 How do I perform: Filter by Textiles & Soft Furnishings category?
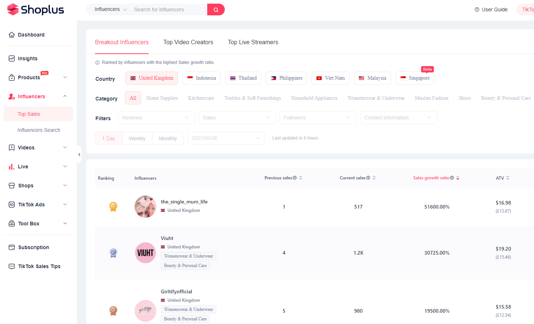click(x=253, y=98)
